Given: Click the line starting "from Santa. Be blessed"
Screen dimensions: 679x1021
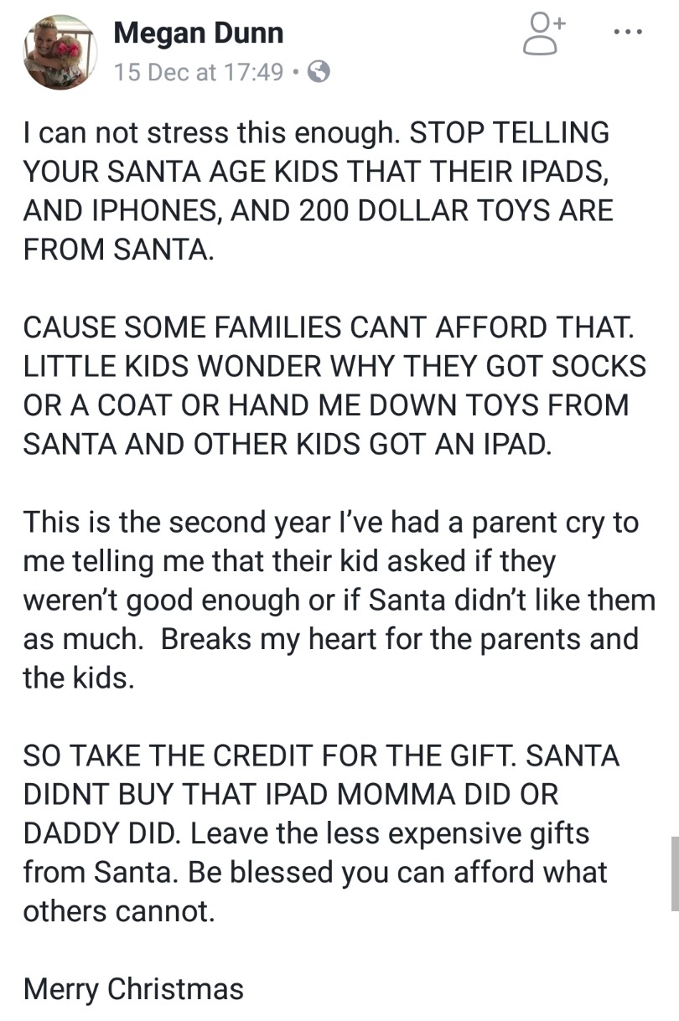Looking at the screenshot, I should [314, 872].
